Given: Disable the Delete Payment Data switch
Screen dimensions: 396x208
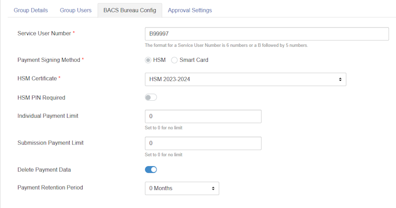Looking at the screenshot, I should (x=151, y=170).
